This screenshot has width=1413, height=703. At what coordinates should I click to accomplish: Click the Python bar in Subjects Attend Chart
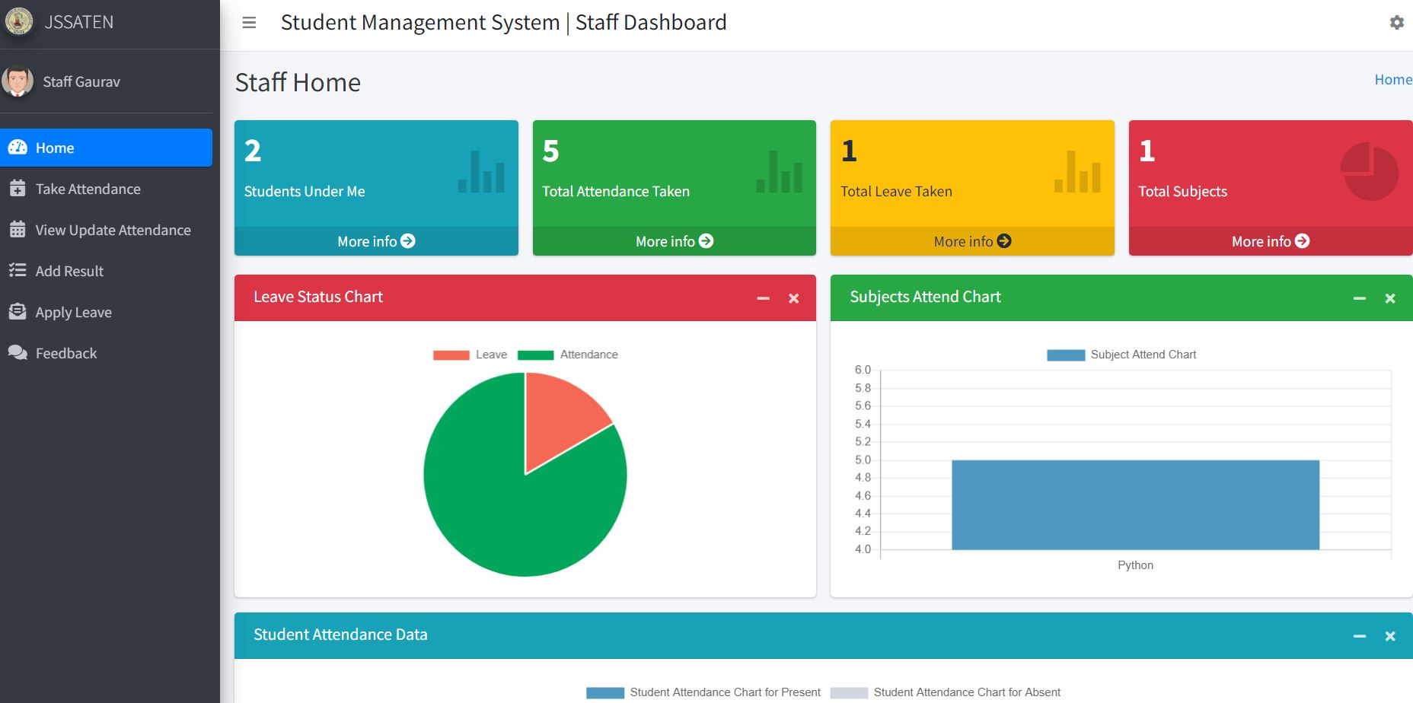coord(1134,502)
